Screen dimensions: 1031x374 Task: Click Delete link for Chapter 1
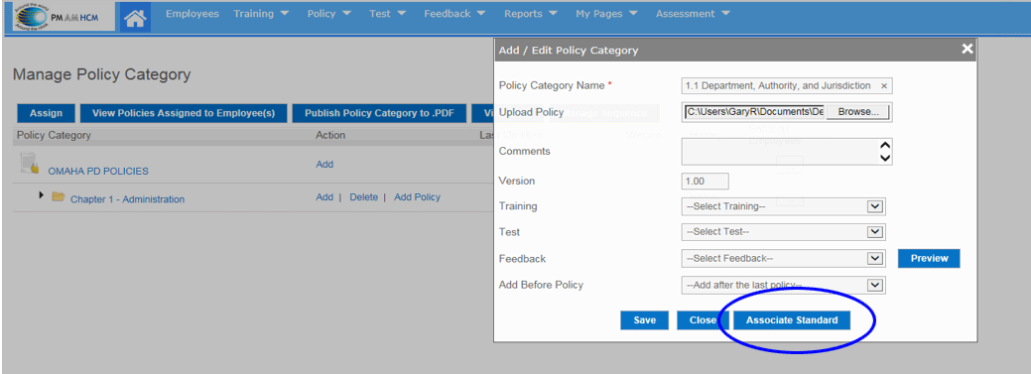363,197
